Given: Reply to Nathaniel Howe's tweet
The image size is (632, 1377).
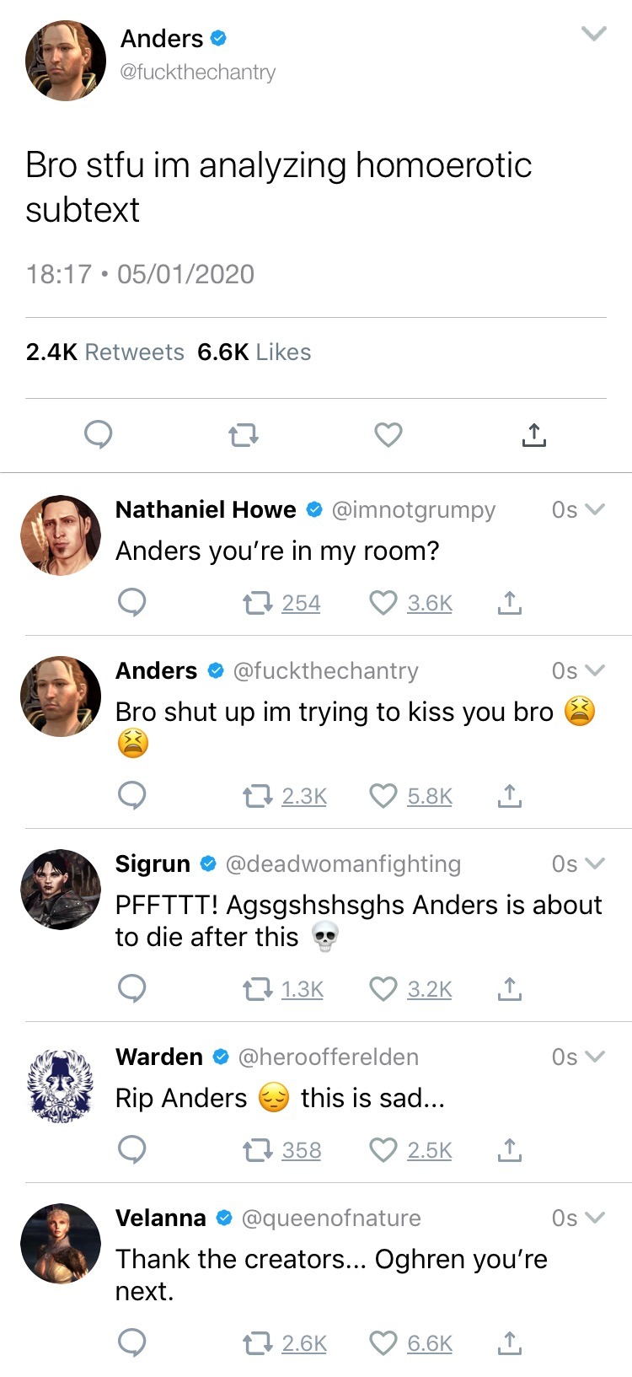Looking at the screenshot, I should point(131,603).
